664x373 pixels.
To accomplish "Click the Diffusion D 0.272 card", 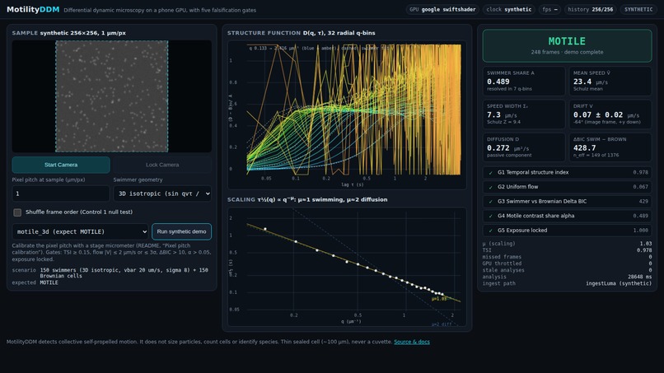I will point(524,147).
